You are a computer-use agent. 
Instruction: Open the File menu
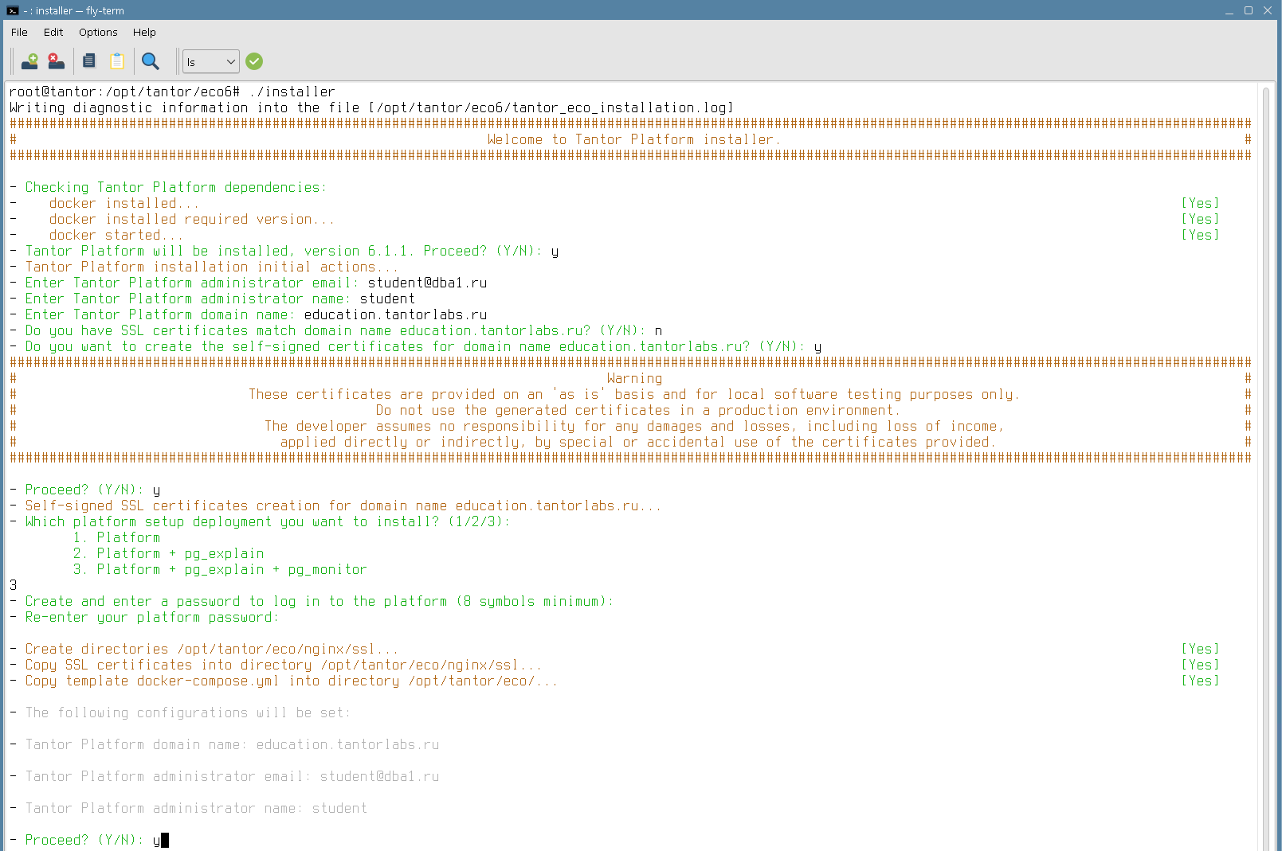point(19,32)
